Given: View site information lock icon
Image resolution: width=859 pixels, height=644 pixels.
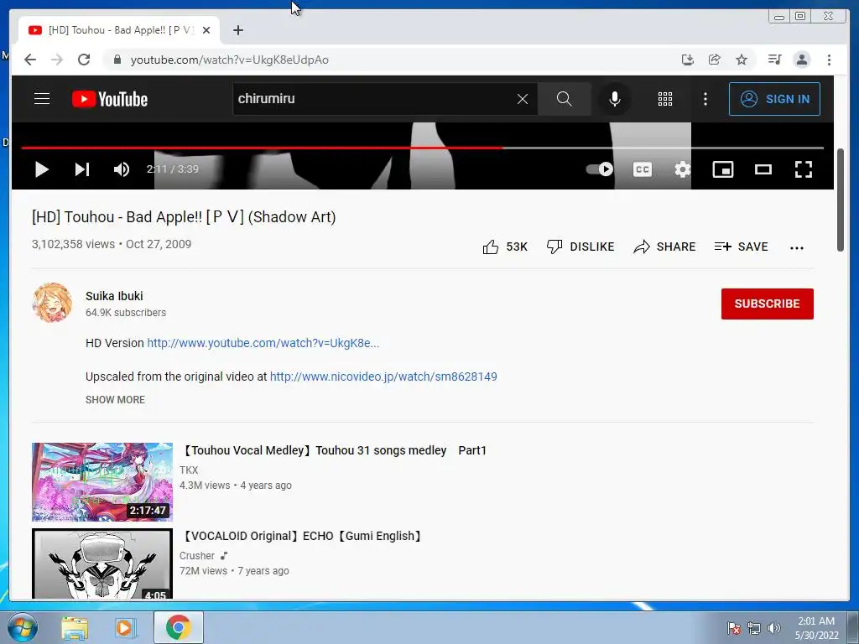Looking at the screenshot, I should coord(117,60).
